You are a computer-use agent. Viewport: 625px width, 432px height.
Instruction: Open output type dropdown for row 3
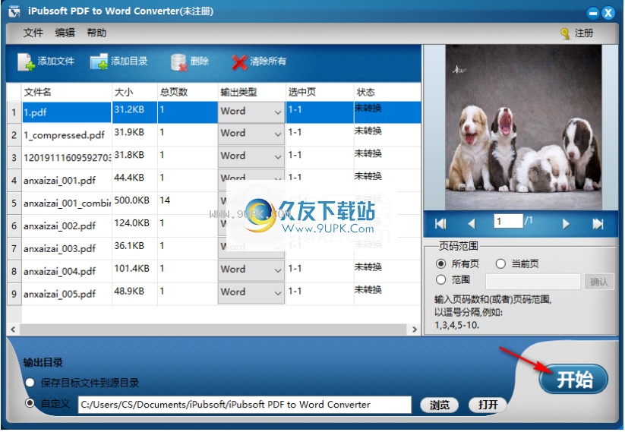coord(251,157)
